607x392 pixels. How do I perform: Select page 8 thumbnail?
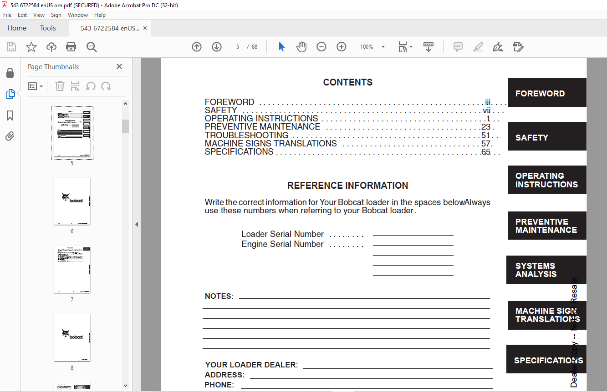click(72, 337)
